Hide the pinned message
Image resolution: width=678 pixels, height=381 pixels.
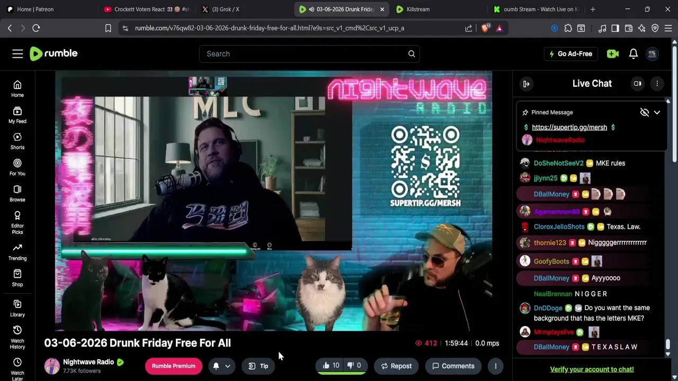pyautogui.click(x=644, y=112)
